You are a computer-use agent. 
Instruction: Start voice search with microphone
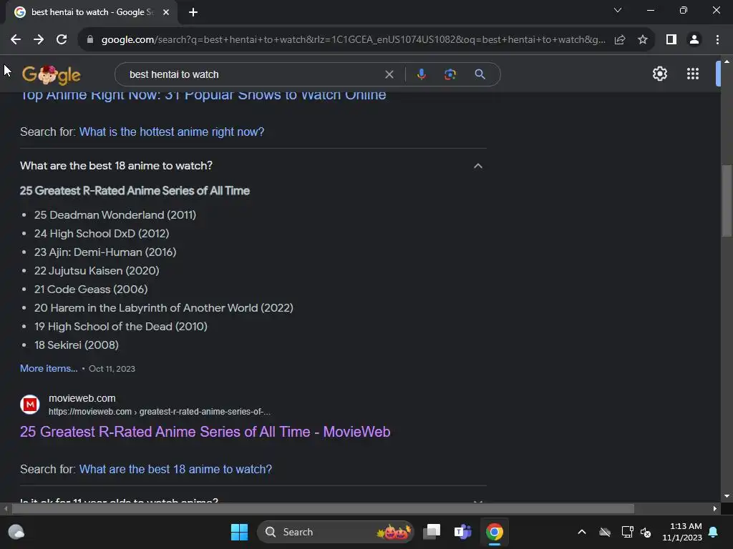(x=421, y=74)
